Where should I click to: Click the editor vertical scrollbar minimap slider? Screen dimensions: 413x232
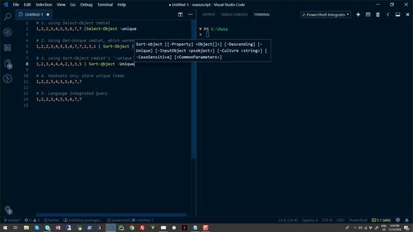click(x=194, y=90)
